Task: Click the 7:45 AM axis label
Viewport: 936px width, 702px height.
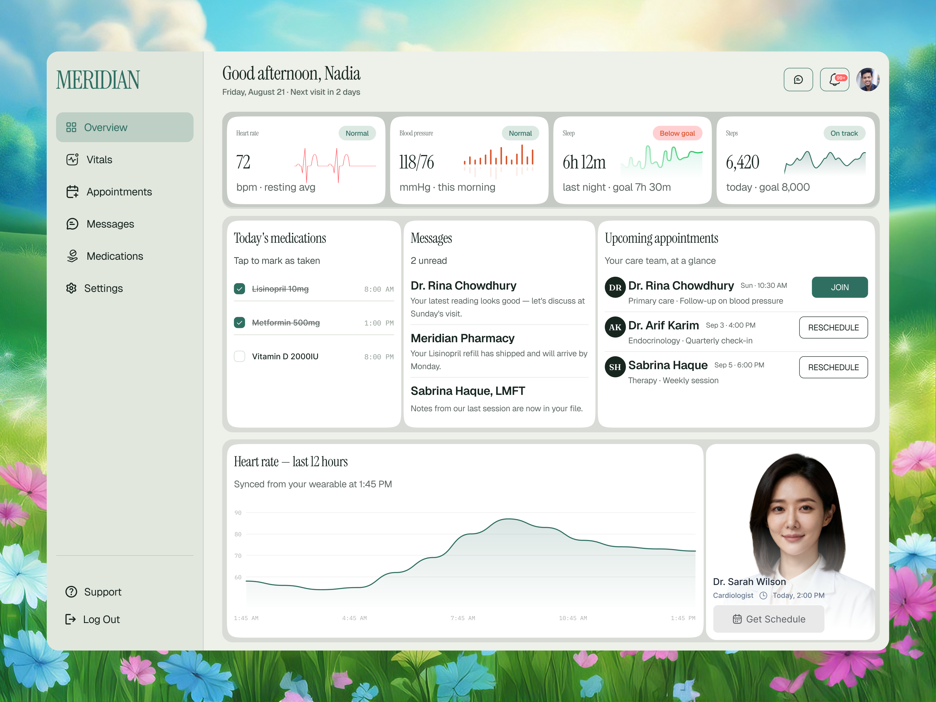Action: point(462,618)
